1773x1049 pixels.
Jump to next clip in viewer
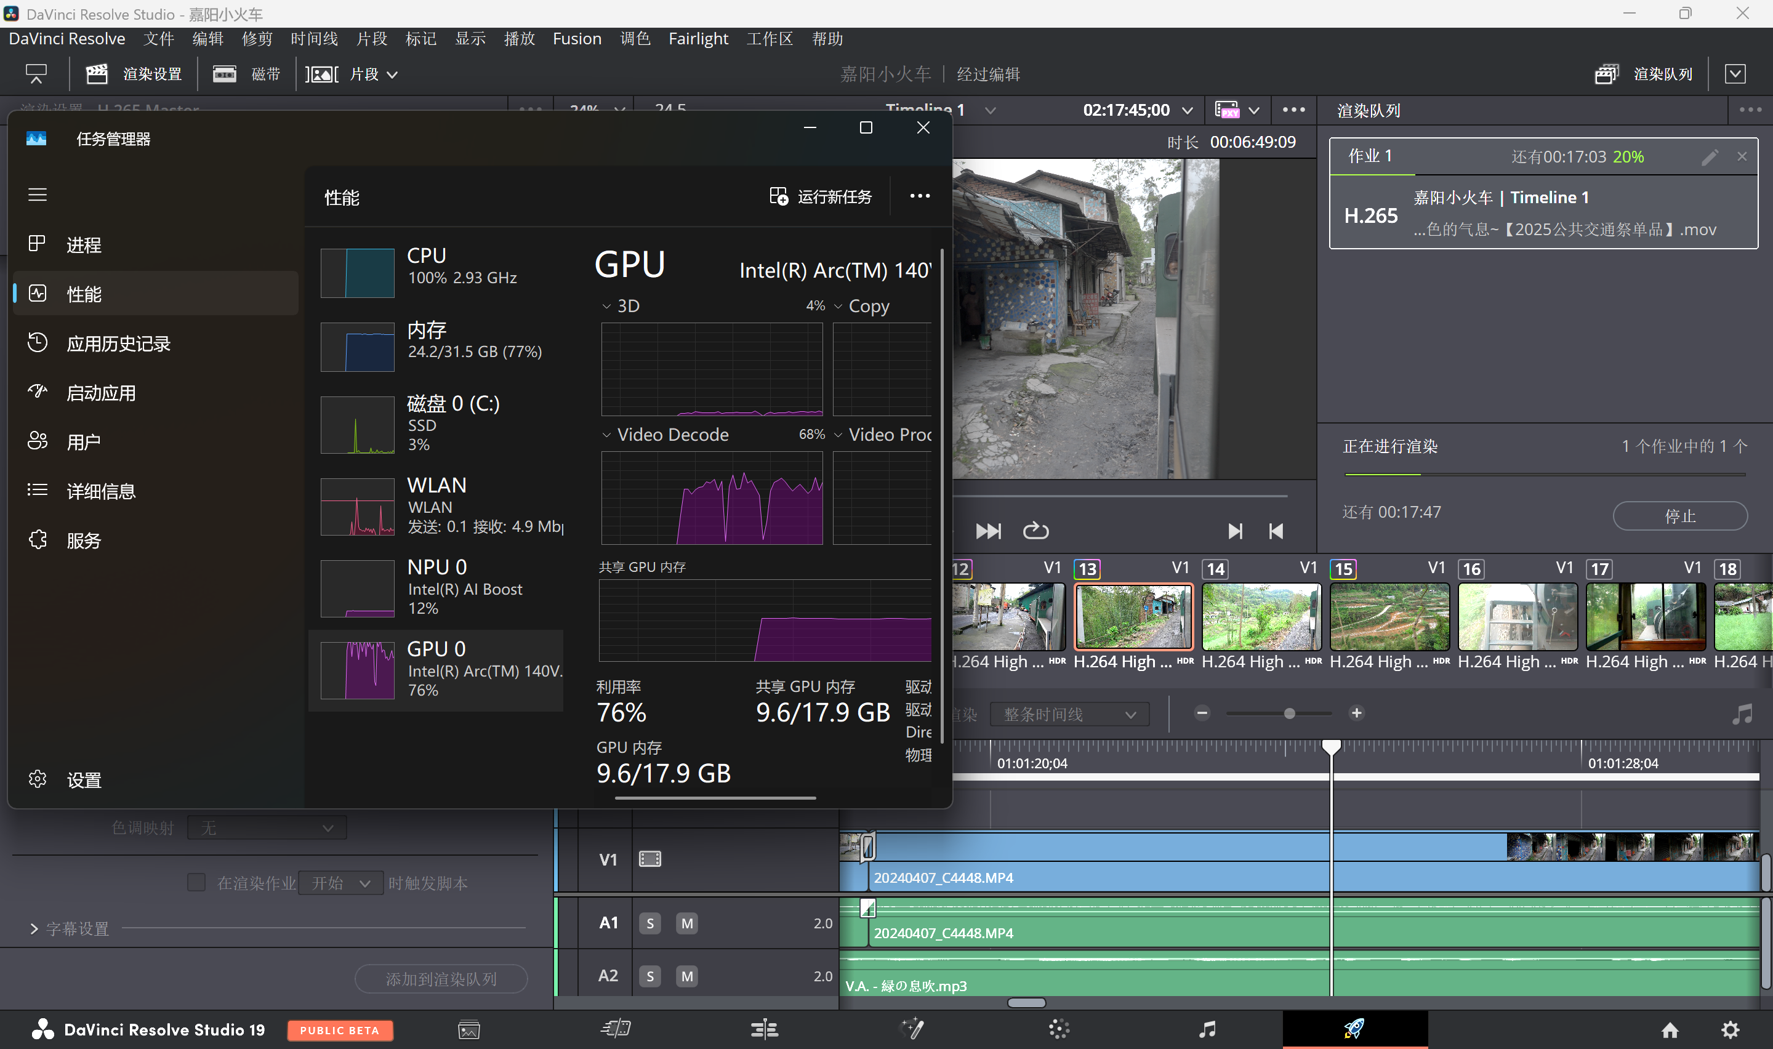[x=1234, y=531]
